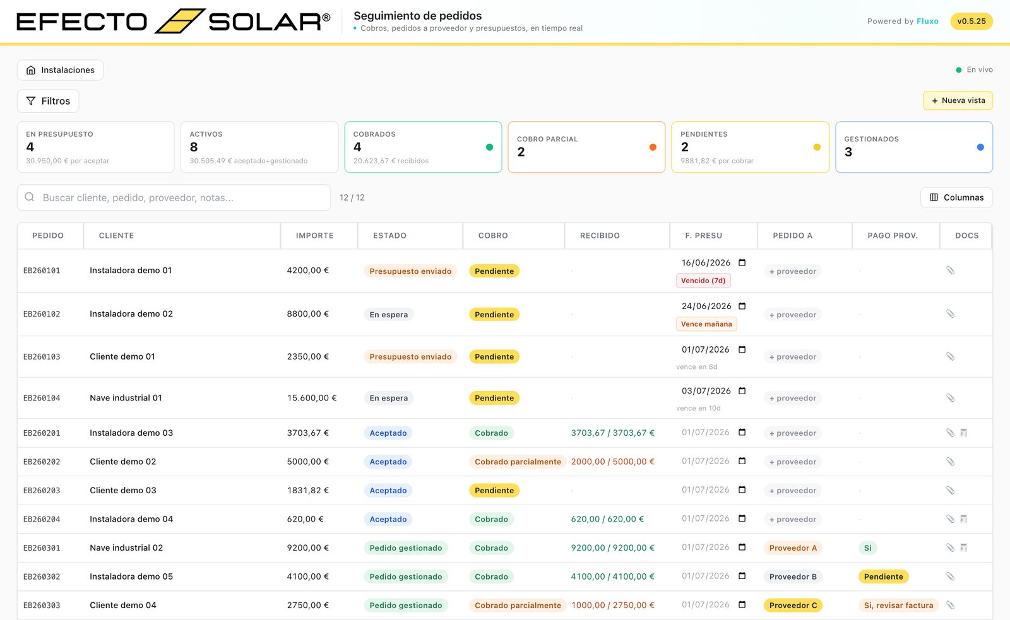This screenshot has width=1010, height=620.
Task: Click paperclip icon for Instaladora demo 02
Action: tap(950, 313)
